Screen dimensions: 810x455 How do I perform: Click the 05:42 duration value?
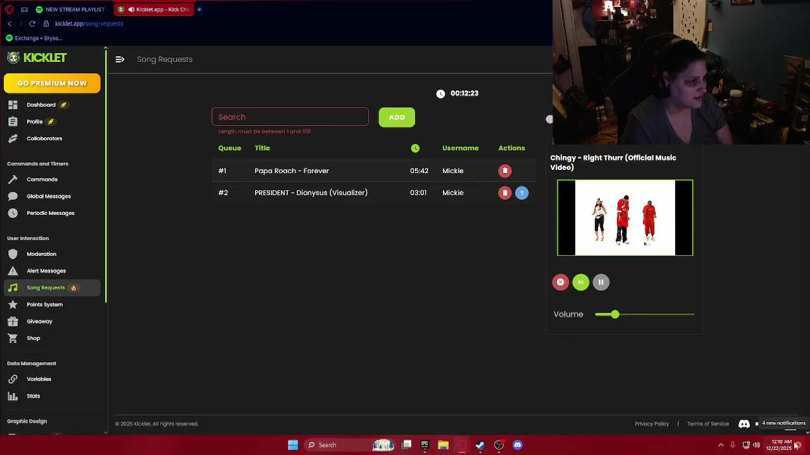[419, 171]
